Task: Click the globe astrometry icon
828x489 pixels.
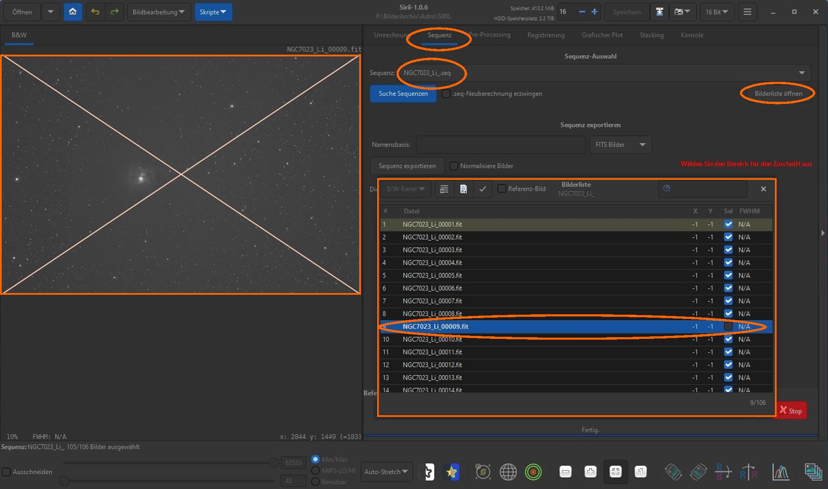Action: coord(508,472)
